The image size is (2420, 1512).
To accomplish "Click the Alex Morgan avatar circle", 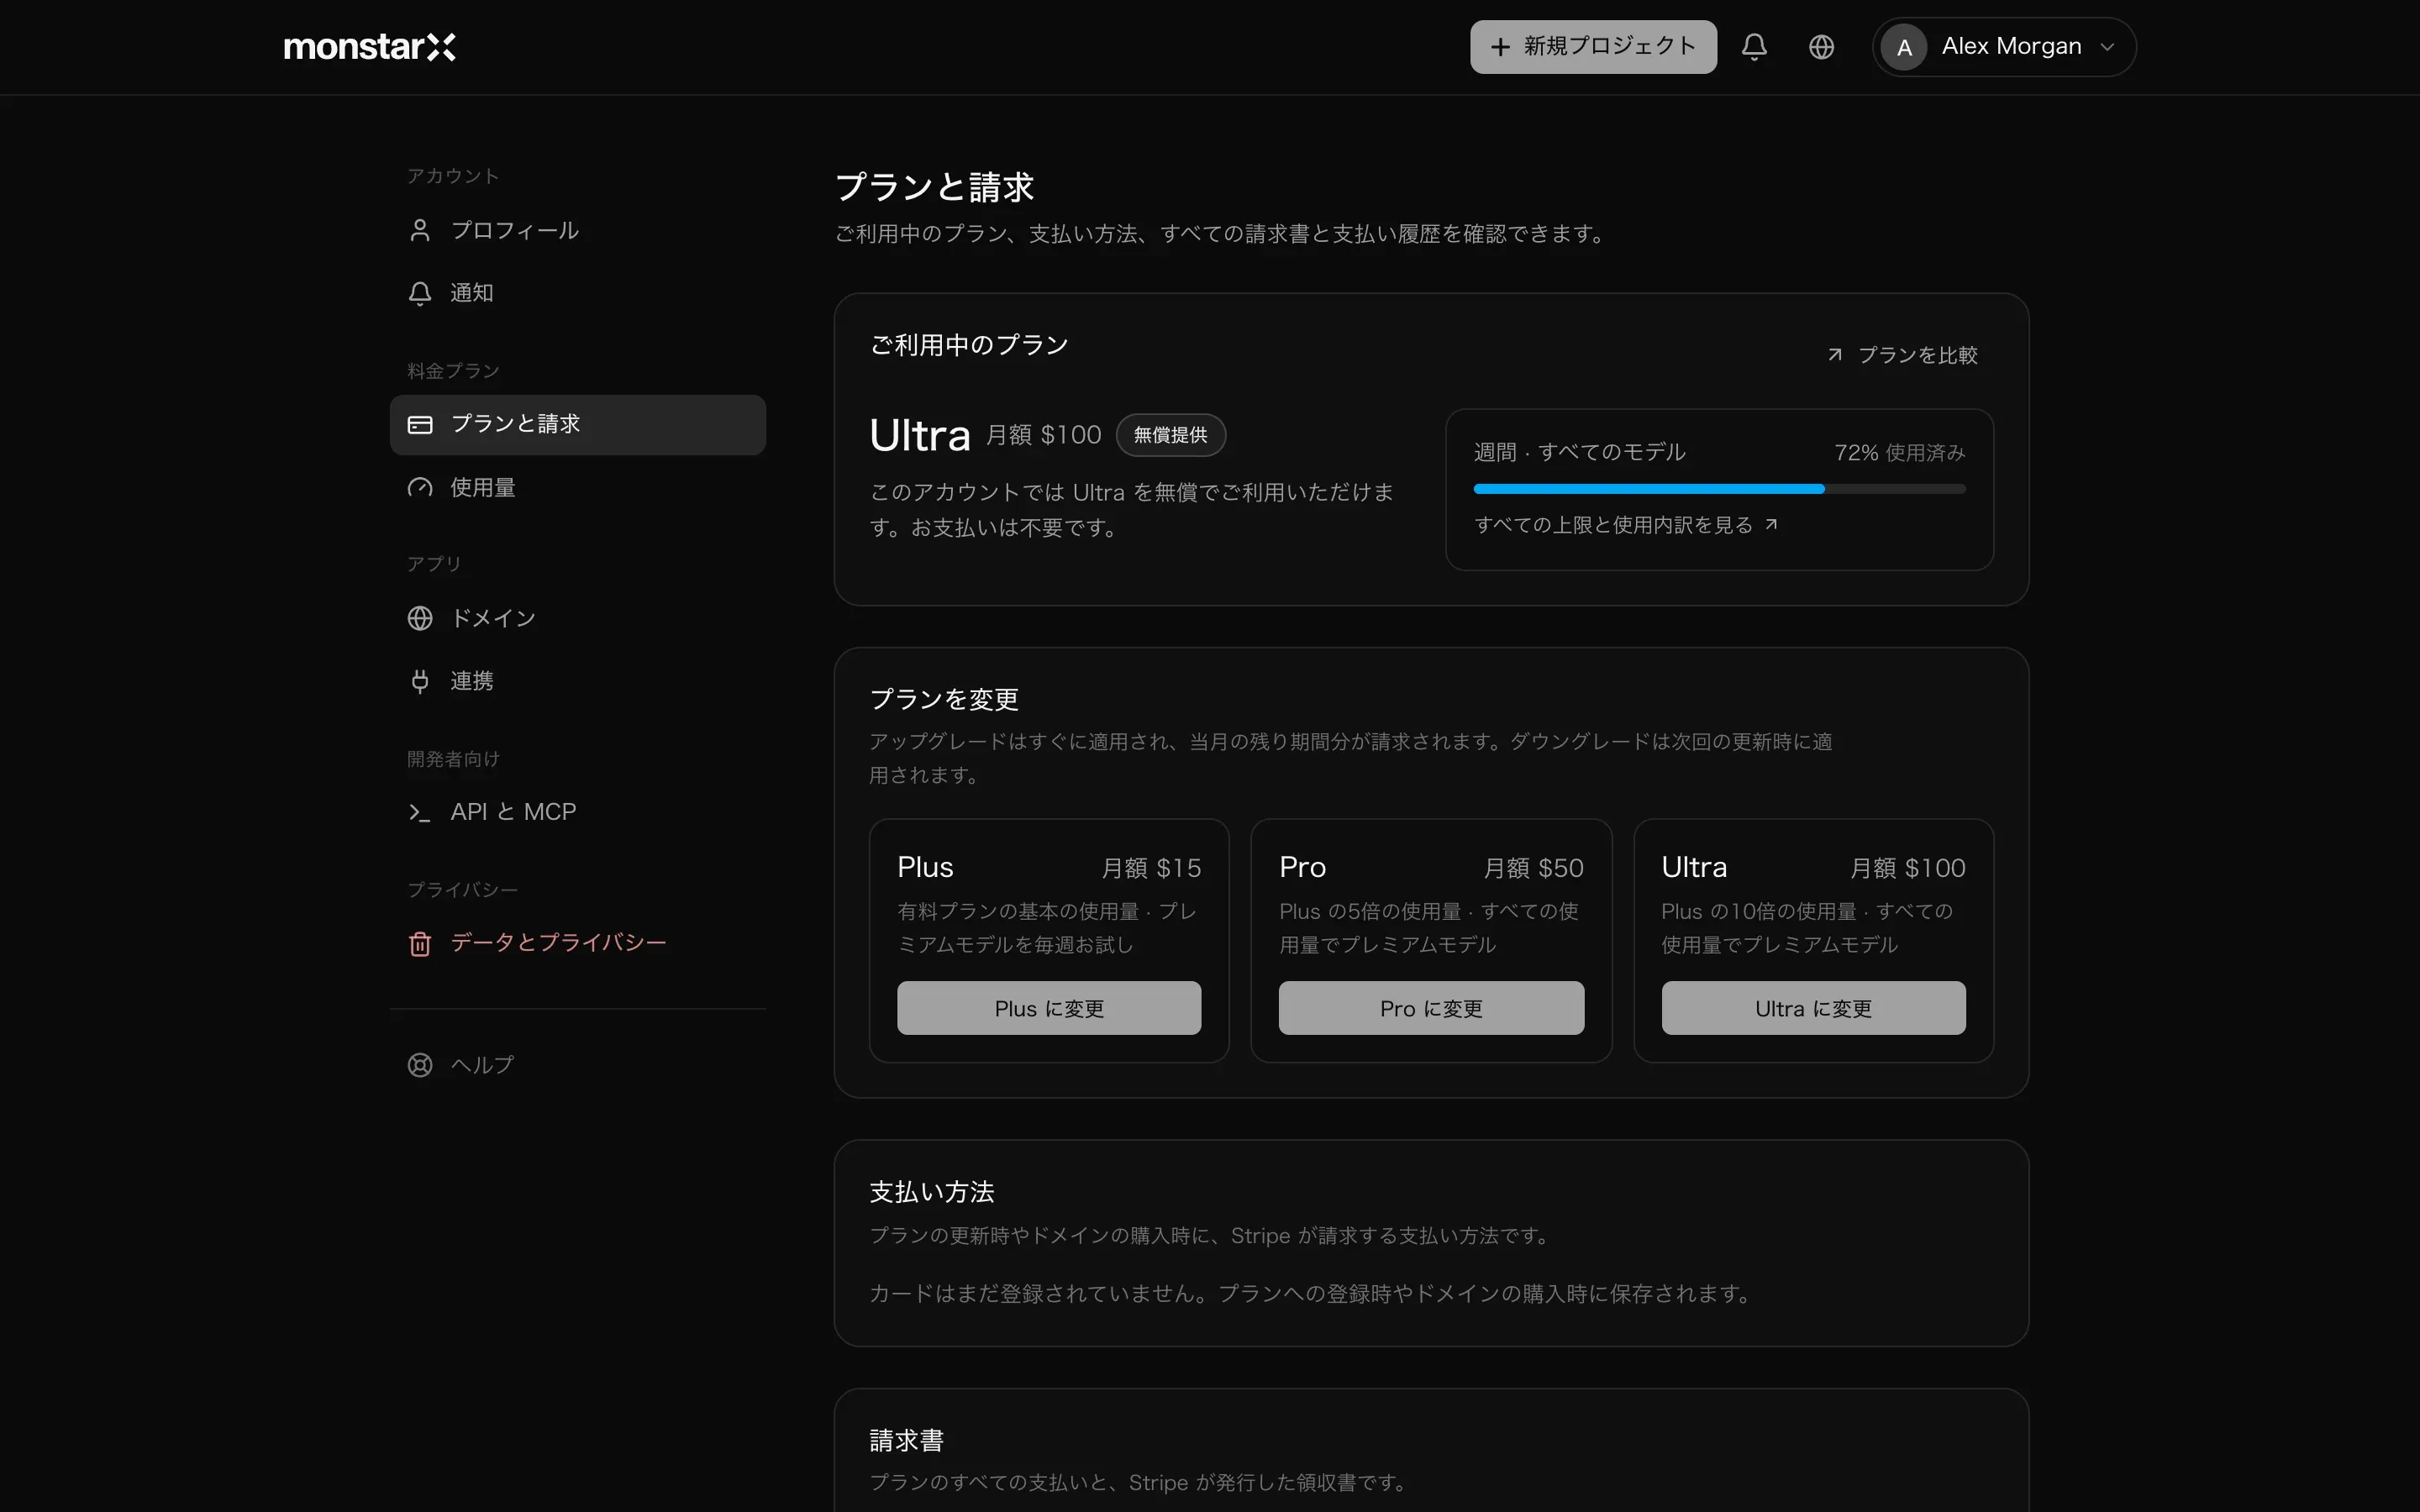I will pyautogui.click(x=1904, y=47).
